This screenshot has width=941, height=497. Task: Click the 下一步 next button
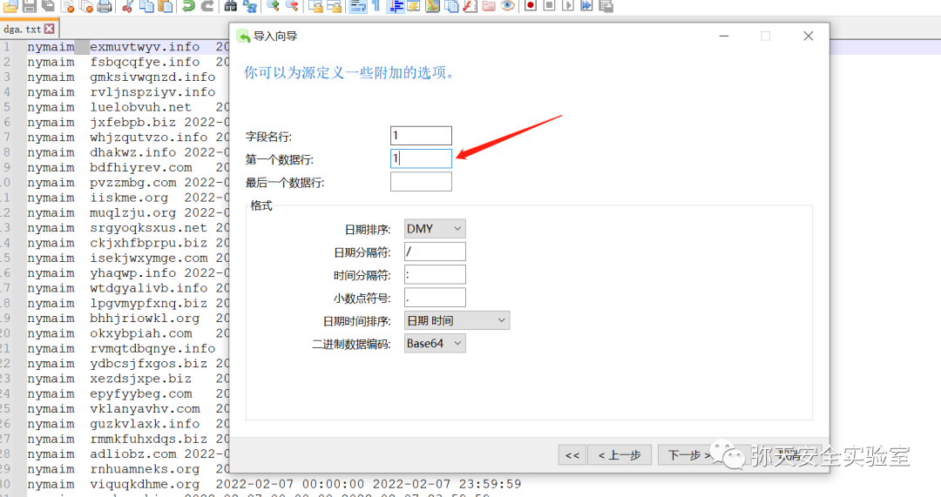click(689, 455)
